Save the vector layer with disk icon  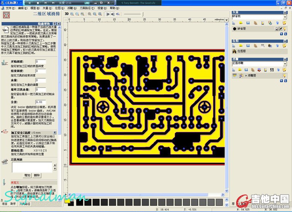coord(248,23)
